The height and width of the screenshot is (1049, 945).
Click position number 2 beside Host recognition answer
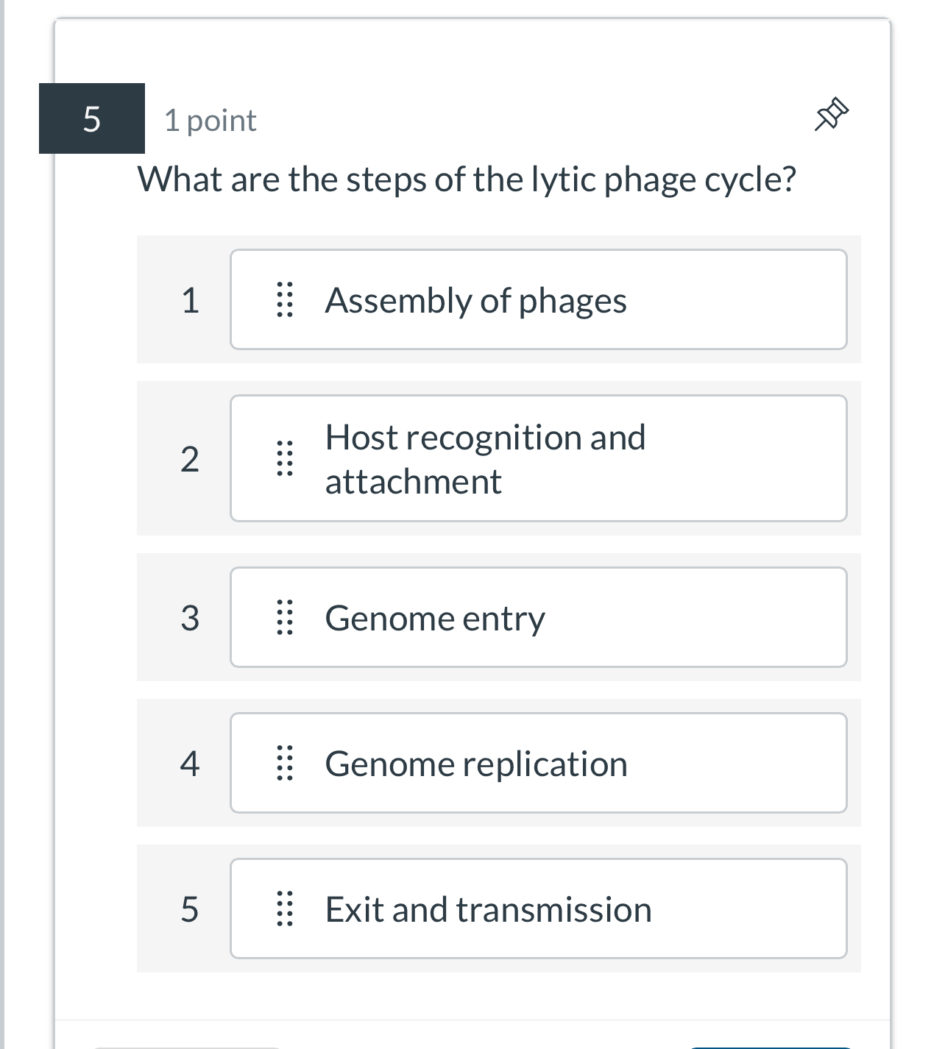coord(191,458)
